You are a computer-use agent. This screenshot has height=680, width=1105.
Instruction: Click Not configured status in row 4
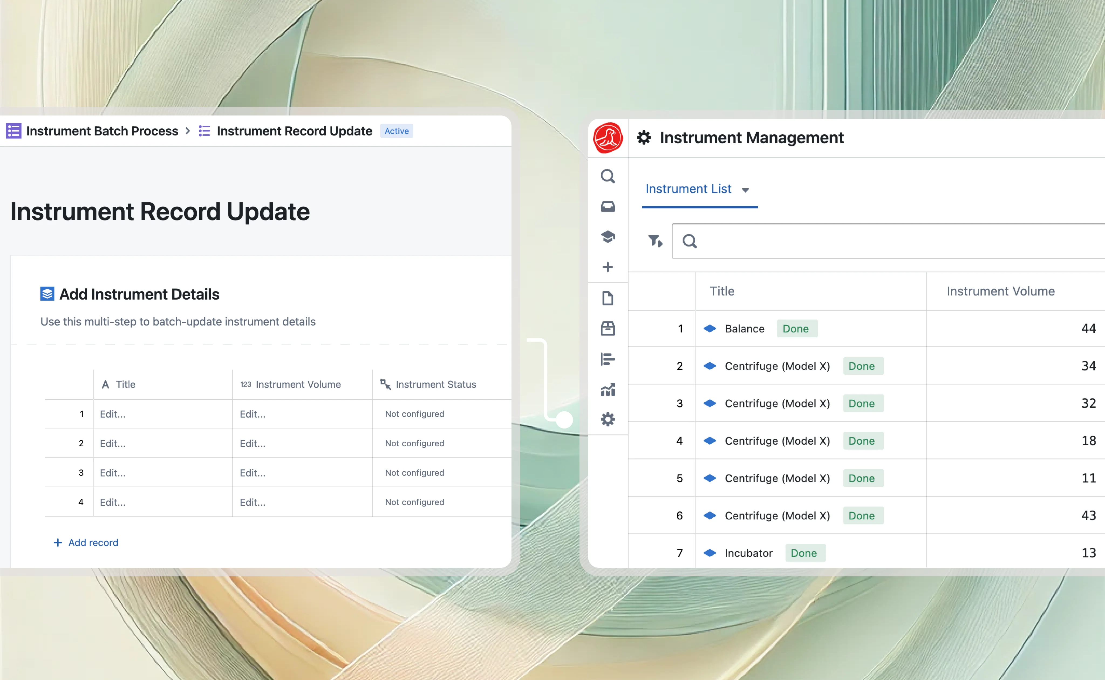(414, 502)
